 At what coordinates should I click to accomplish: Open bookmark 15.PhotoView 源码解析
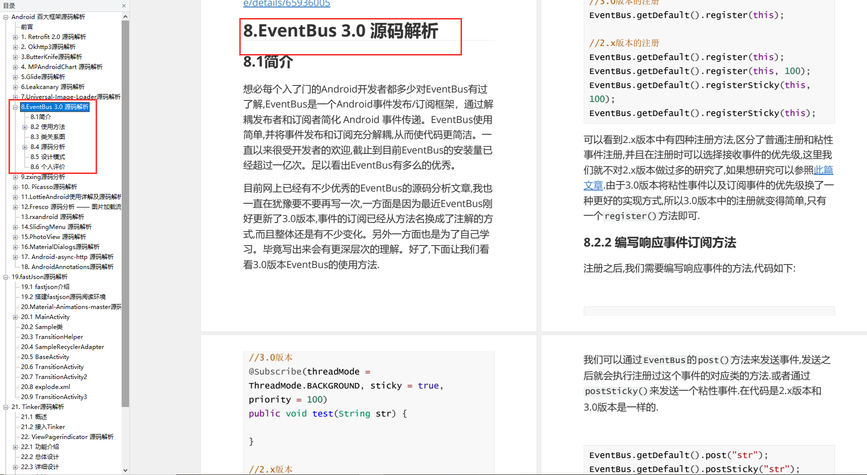[54, 237]
